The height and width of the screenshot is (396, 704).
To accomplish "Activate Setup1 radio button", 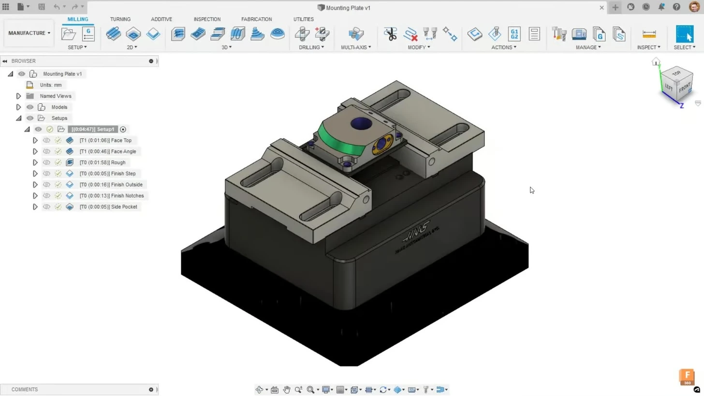I will (x=123, y=129).
